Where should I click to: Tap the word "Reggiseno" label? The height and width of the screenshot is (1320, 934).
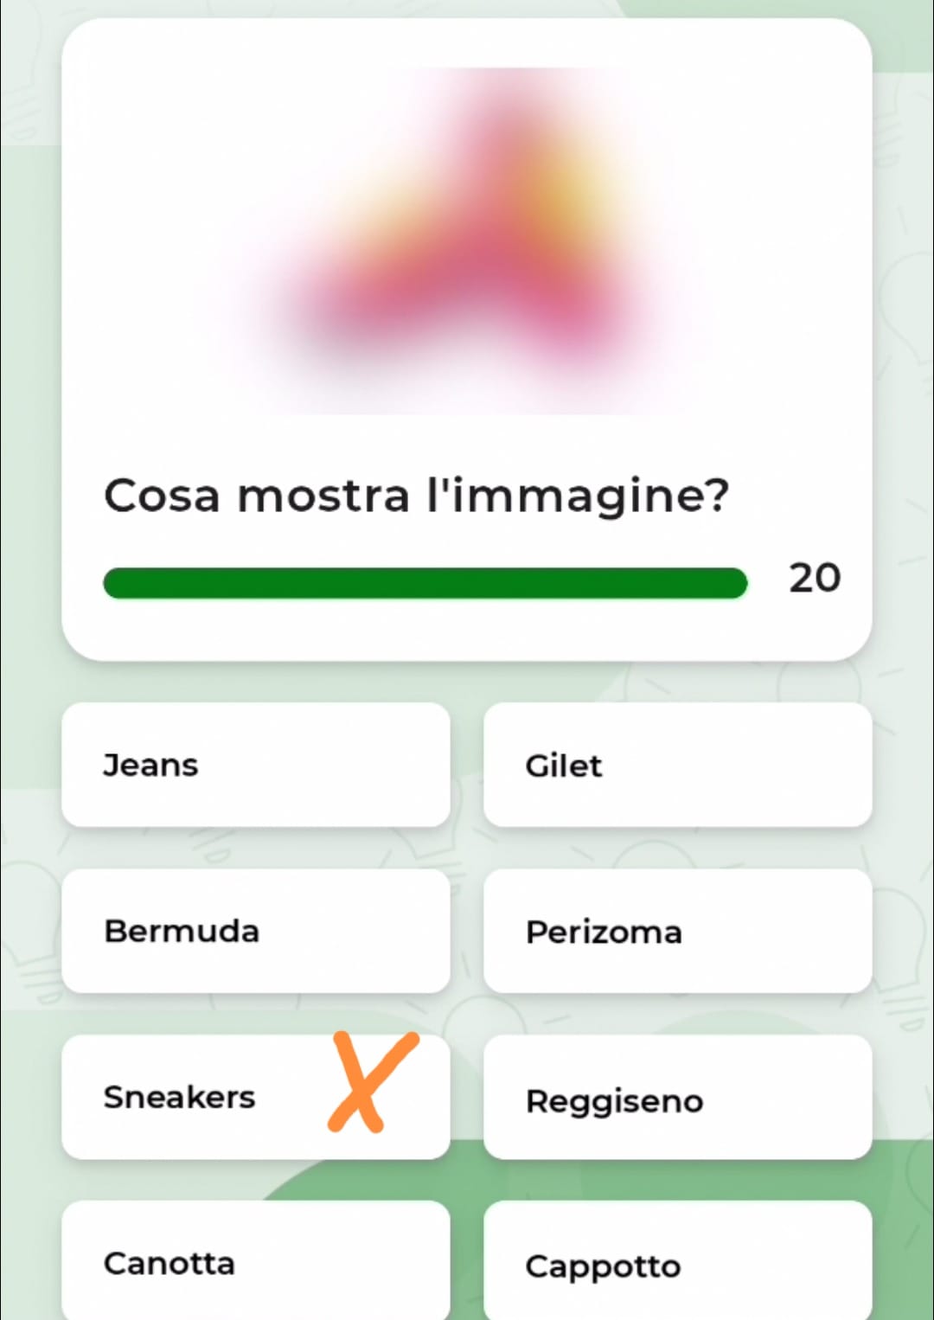[x=614, y=1101]
